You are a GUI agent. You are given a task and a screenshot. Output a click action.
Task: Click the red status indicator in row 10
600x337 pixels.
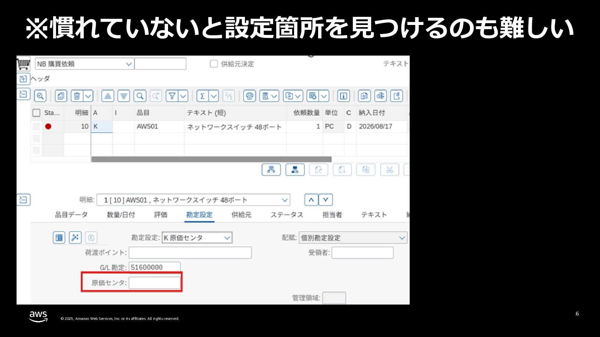48,126
